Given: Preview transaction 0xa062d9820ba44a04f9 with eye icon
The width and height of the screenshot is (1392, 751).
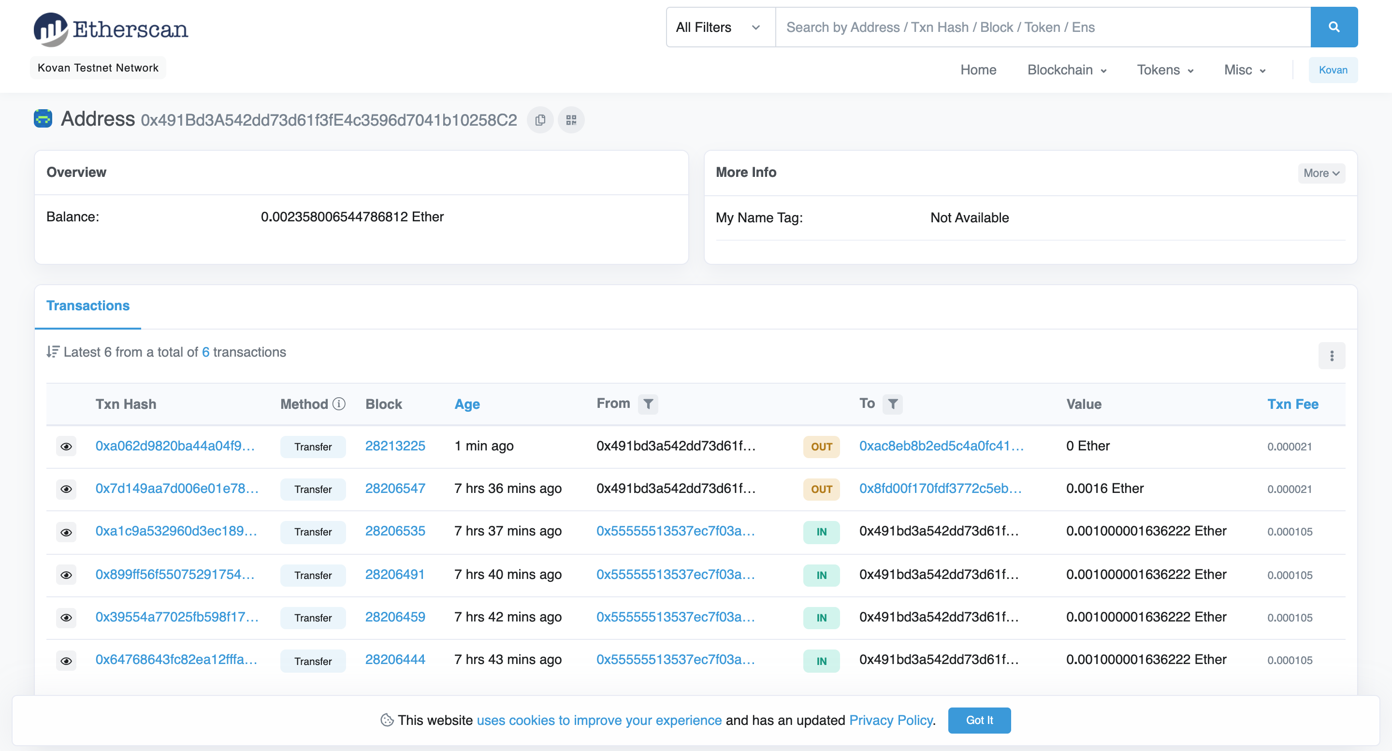Looking at the screenshot, I should [66, 446].
